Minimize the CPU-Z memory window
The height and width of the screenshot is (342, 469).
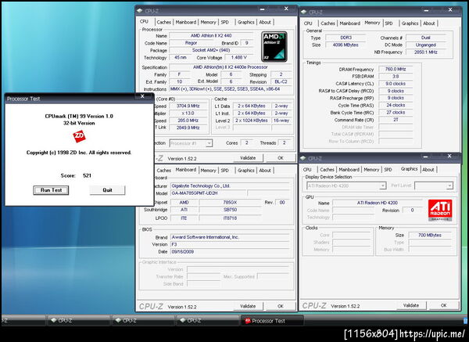(426, 10)
